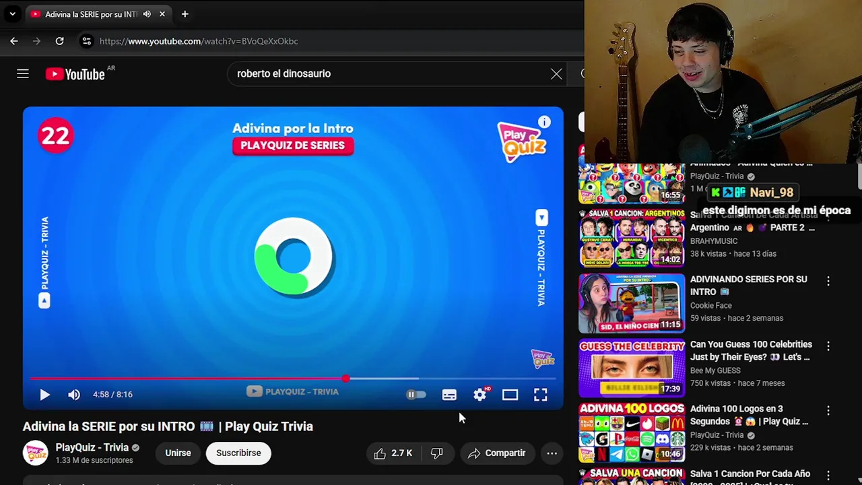
Task: Open the 'Guess the Celebrity' thumbnail
Action: [x=632, y=368]
